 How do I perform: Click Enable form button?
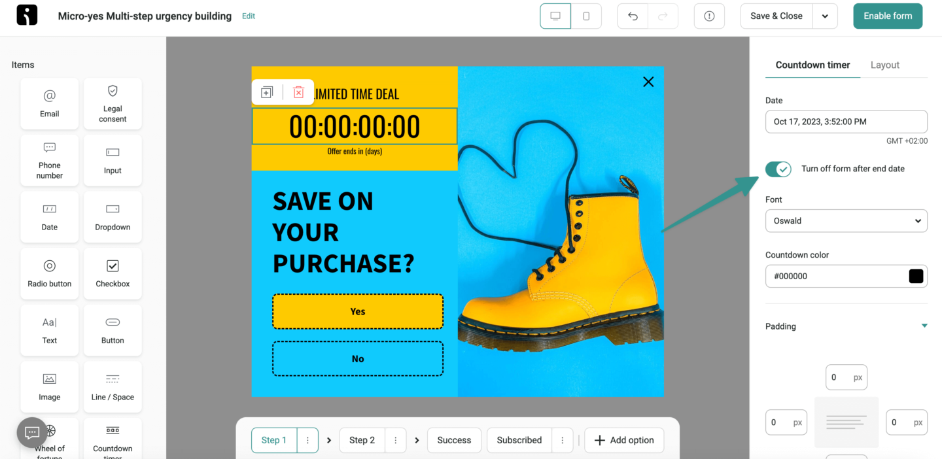pos(888,16)
